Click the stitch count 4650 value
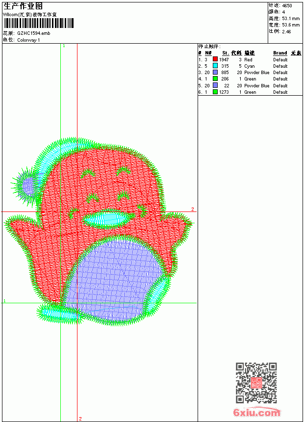The width and height of the screenshot is (304, 422). pos(287,6)
